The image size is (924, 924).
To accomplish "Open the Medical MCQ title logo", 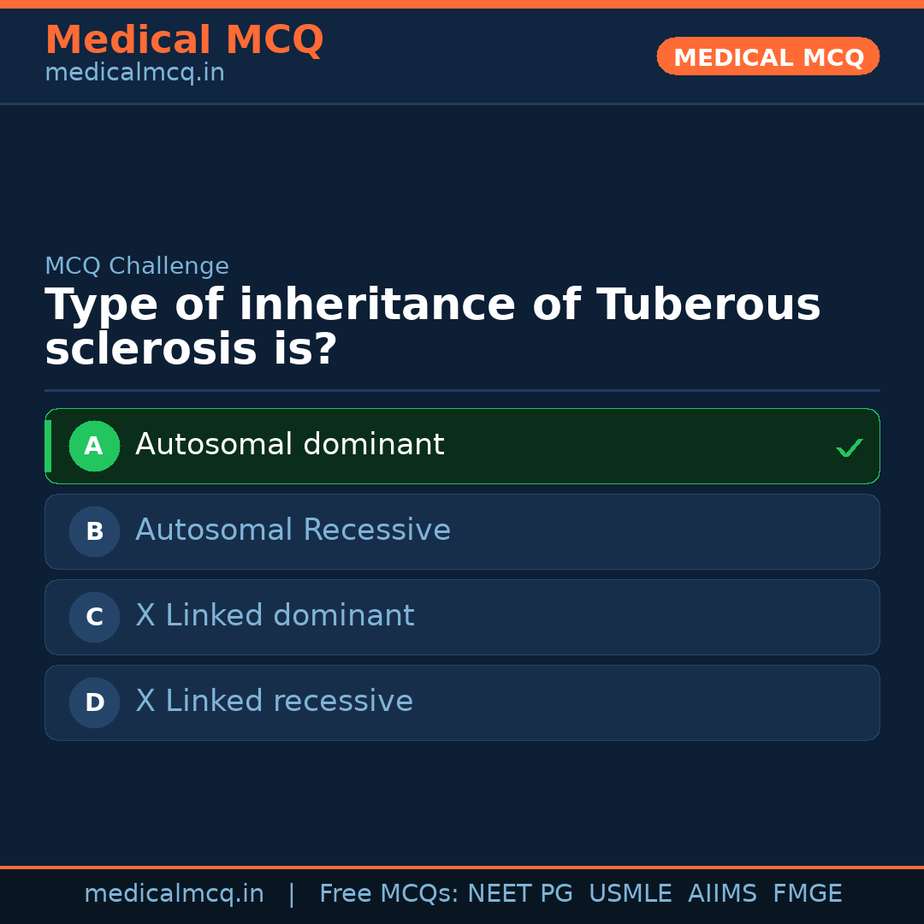I will click(184, 40).
